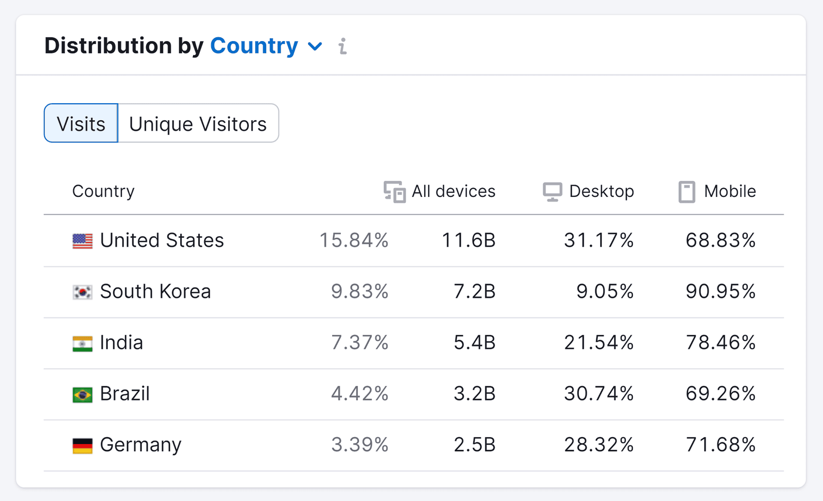Viewport: 823px width, 501px height.
Task: Switch to the Unique Visitors tab
Action: coord(198,123)
